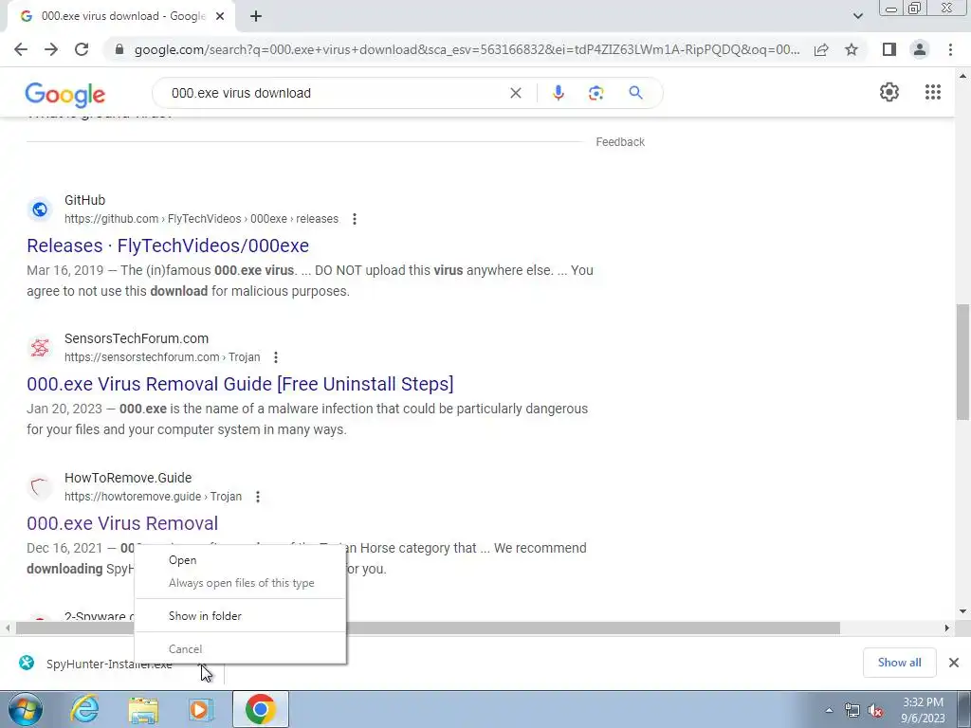Launch Internet Explorer from the taskbar
971x728 pixels.
[84, 709]
